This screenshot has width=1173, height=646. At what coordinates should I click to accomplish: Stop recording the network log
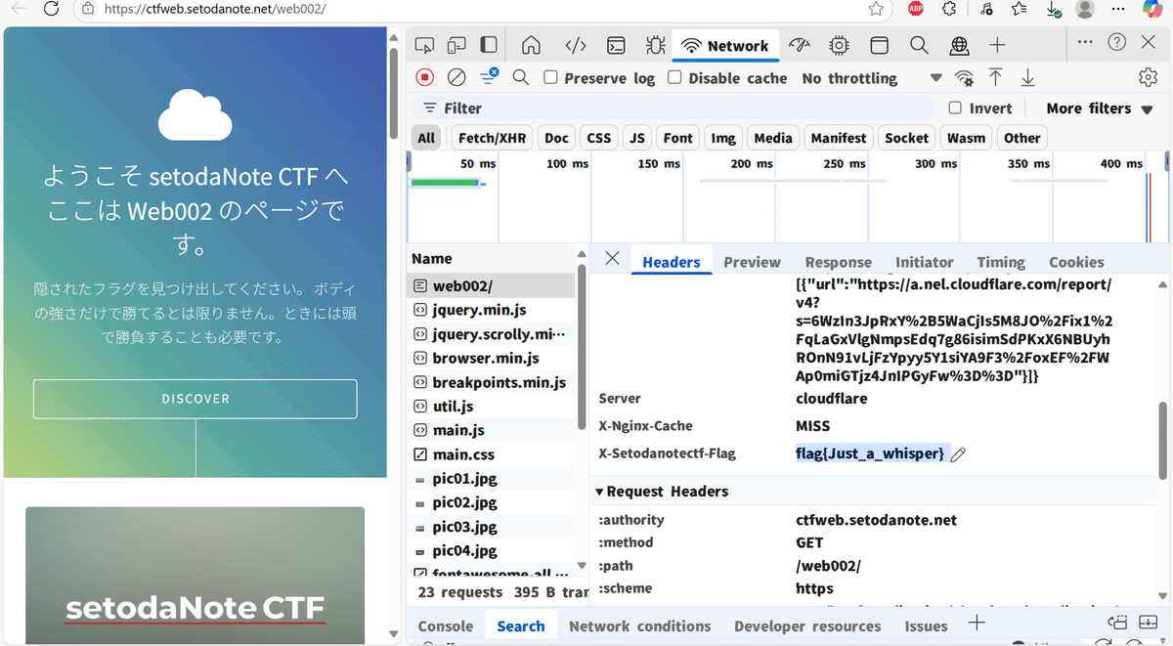pos(427,77)
